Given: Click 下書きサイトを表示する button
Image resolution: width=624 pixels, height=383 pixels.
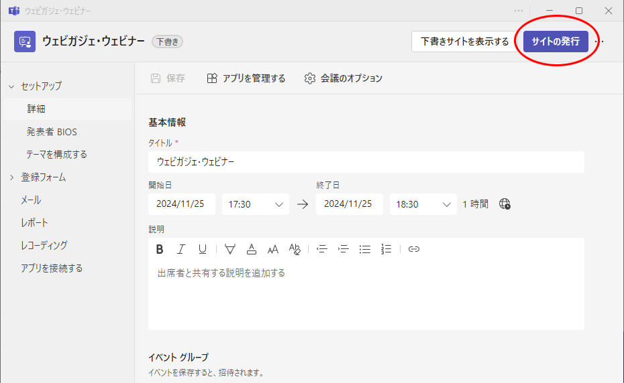Looking at the screenshot, I should (465, 42).
